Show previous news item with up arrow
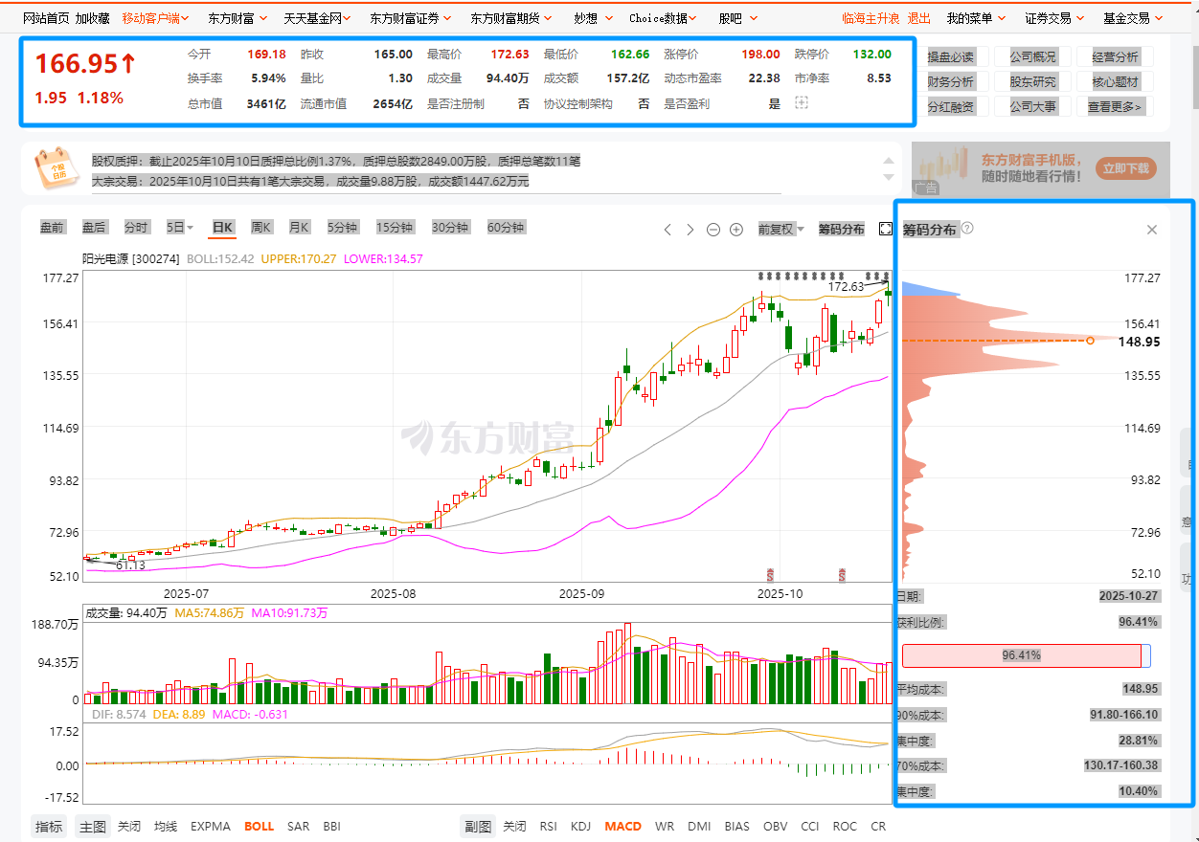 point(889,162)
